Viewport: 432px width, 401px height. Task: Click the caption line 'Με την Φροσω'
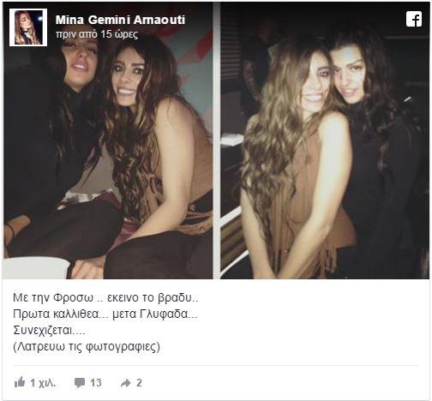tap(53, 298)
